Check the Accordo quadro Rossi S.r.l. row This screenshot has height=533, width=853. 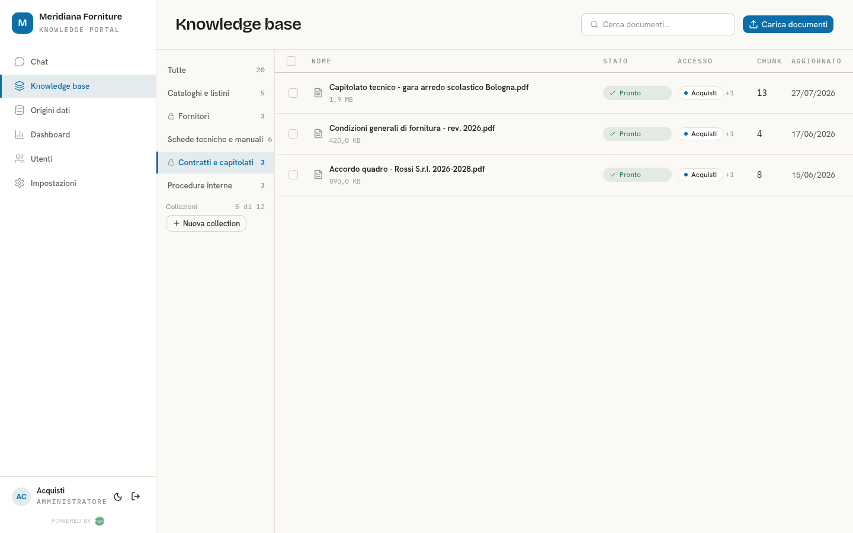[293, 175]
